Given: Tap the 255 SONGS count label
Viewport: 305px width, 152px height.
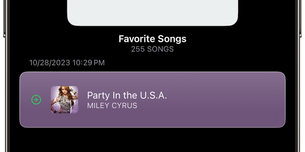Looking at the screenshot, I should pos(152,49).
